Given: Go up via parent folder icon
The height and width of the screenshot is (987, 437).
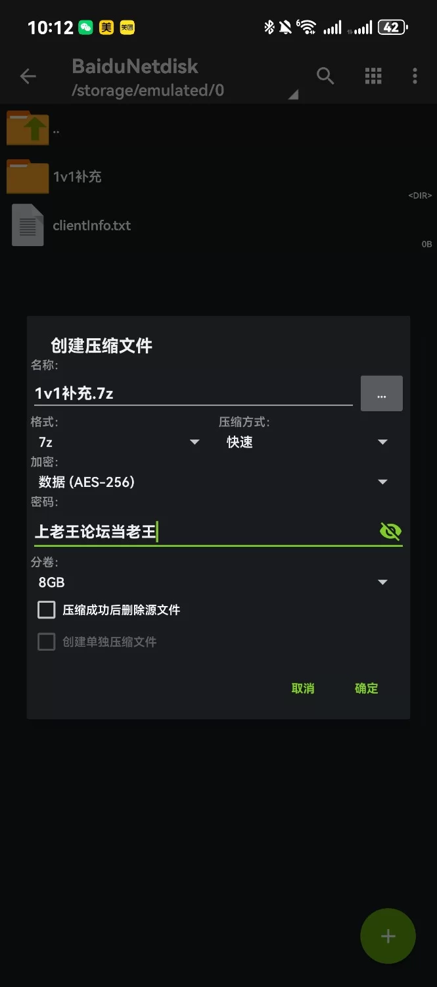Looking at the screenshot, I should point(28,128).
